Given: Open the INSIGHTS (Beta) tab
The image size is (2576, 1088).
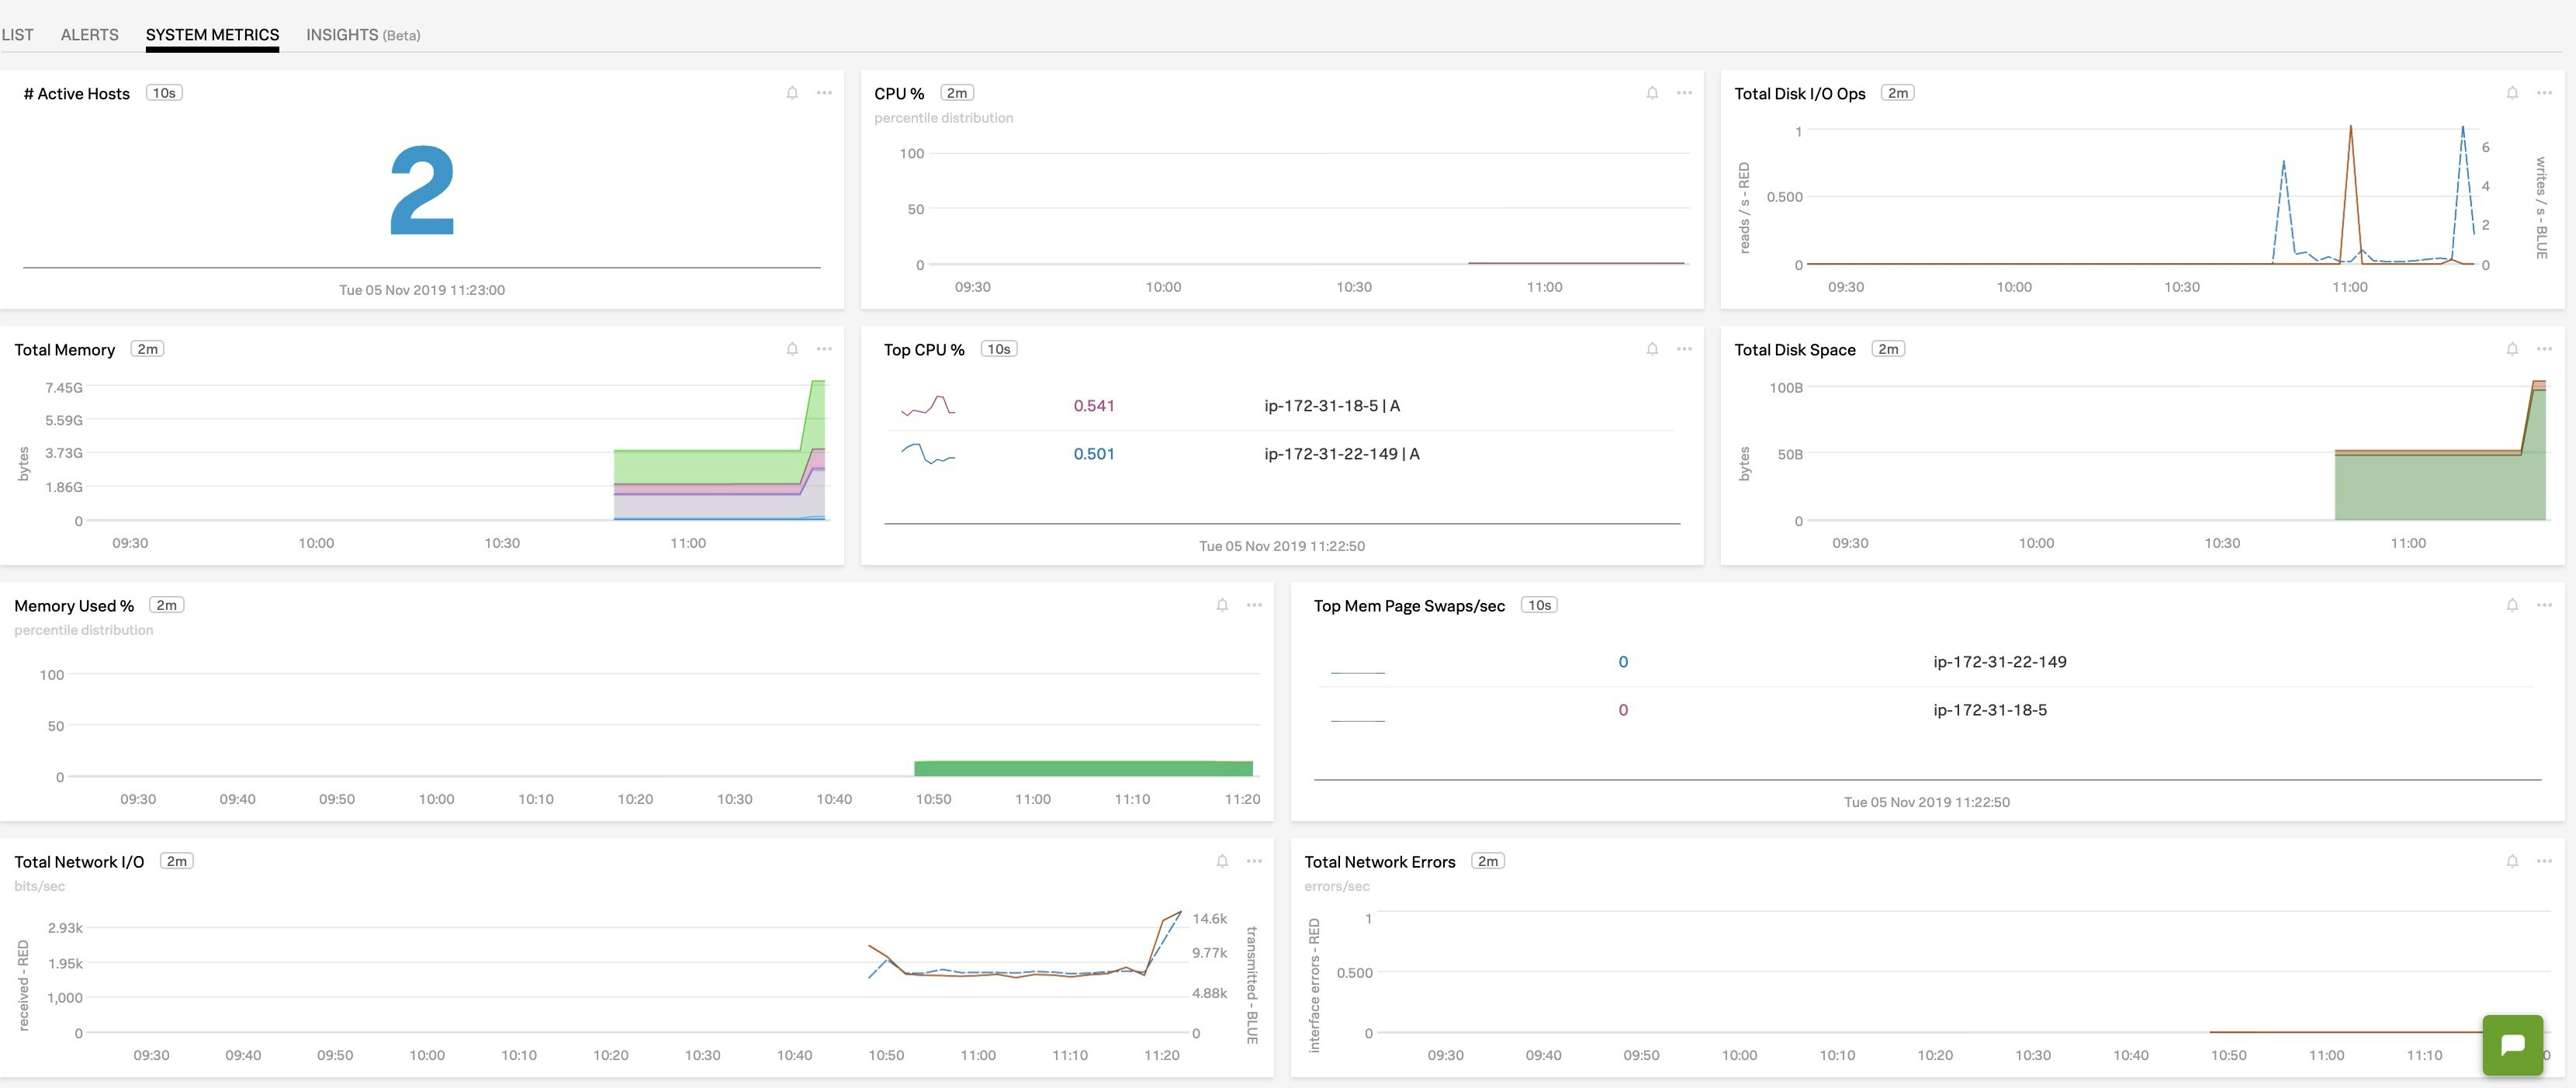Looking at the screenshot, I should 363,34.
